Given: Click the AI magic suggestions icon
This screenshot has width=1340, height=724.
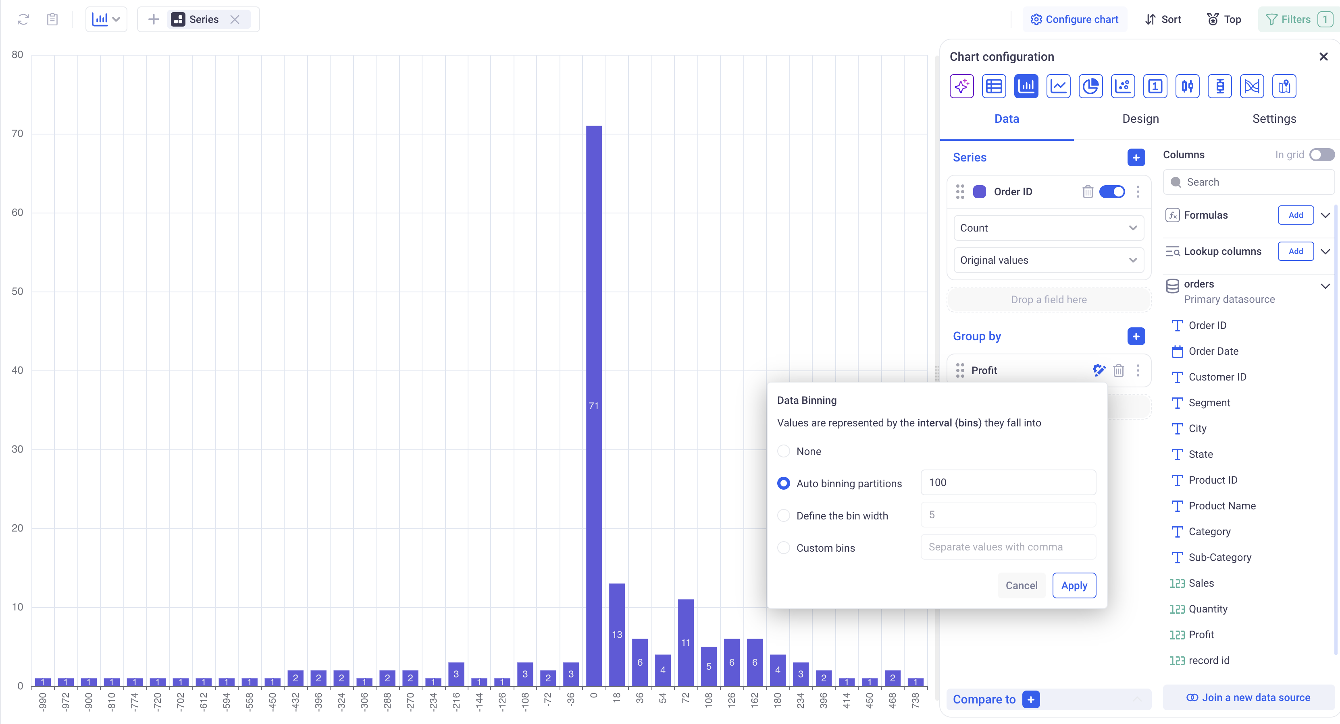Looking at the screenshot, I should 961,86.
